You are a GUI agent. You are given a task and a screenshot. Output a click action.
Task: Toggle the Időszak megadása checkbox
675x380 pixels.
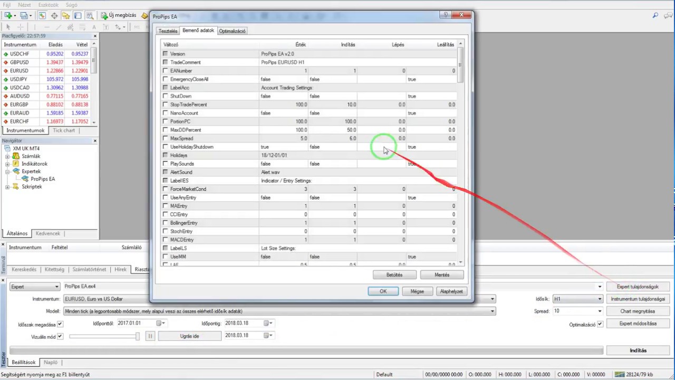click(60, 324)
